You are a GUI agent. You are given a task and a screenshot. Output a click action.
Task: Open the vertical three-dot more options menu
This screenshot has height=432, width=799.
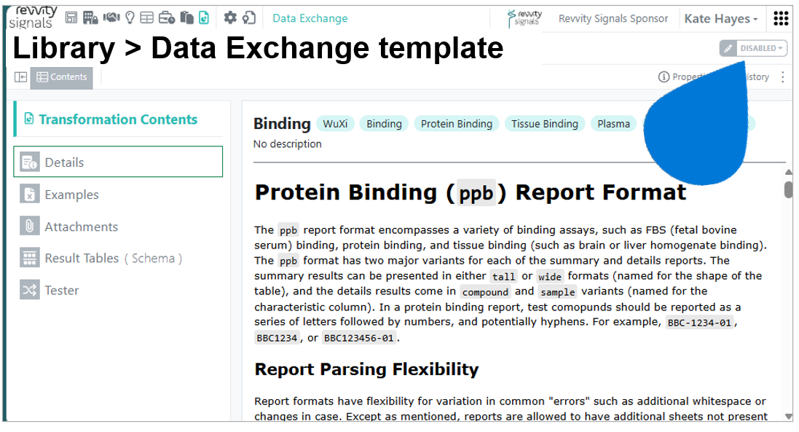(x=783, y=77)
